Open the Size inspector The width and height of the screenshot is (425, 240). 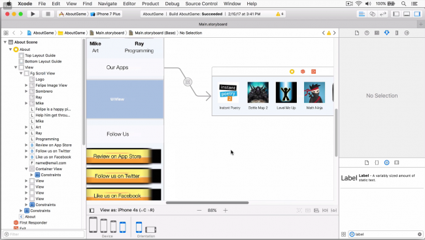tap(397, 33)
